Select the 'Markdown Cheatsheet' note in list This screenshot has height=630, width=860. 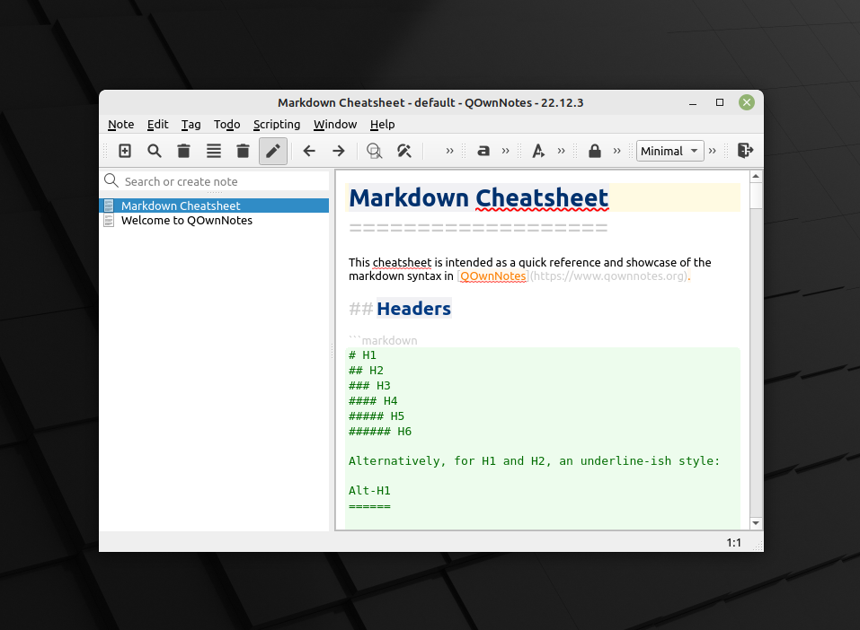pyautogui.click(x=214, y=206)
